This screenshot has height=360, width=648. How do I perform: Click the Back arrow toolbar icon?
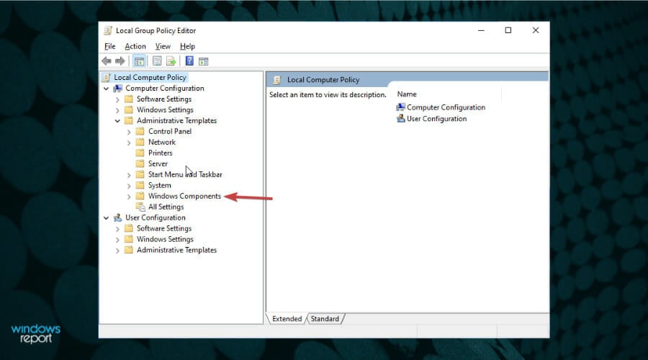point(107,61)
